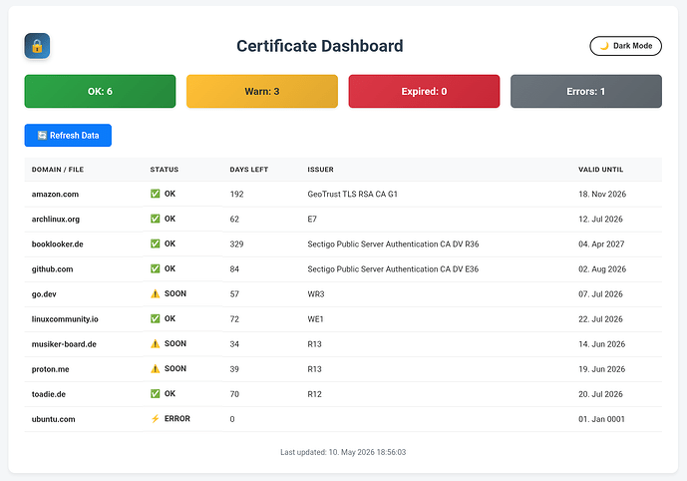This screenshot has width=687, height=481.
Task: Click green check icon for github.com
Action: (156, 268)
